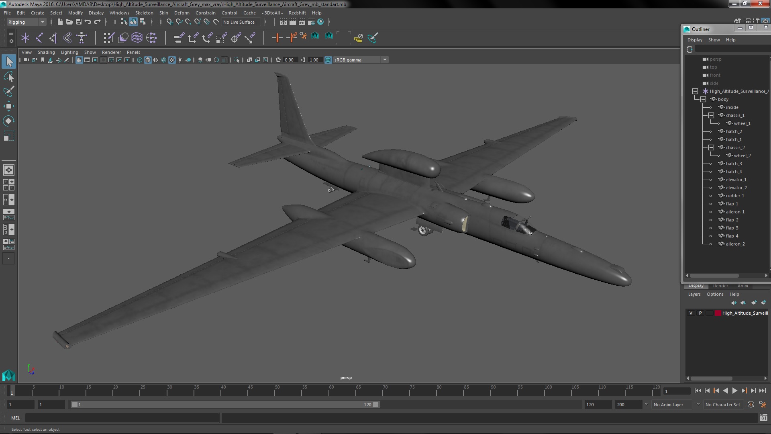Open the No Character Set dropdown

[723, 405]
